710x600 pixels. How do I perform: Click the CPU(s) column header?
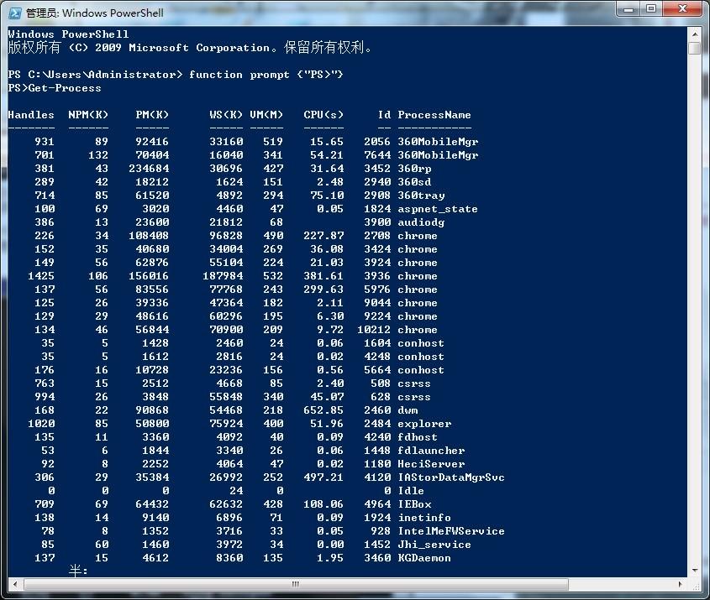click(323, 115)
